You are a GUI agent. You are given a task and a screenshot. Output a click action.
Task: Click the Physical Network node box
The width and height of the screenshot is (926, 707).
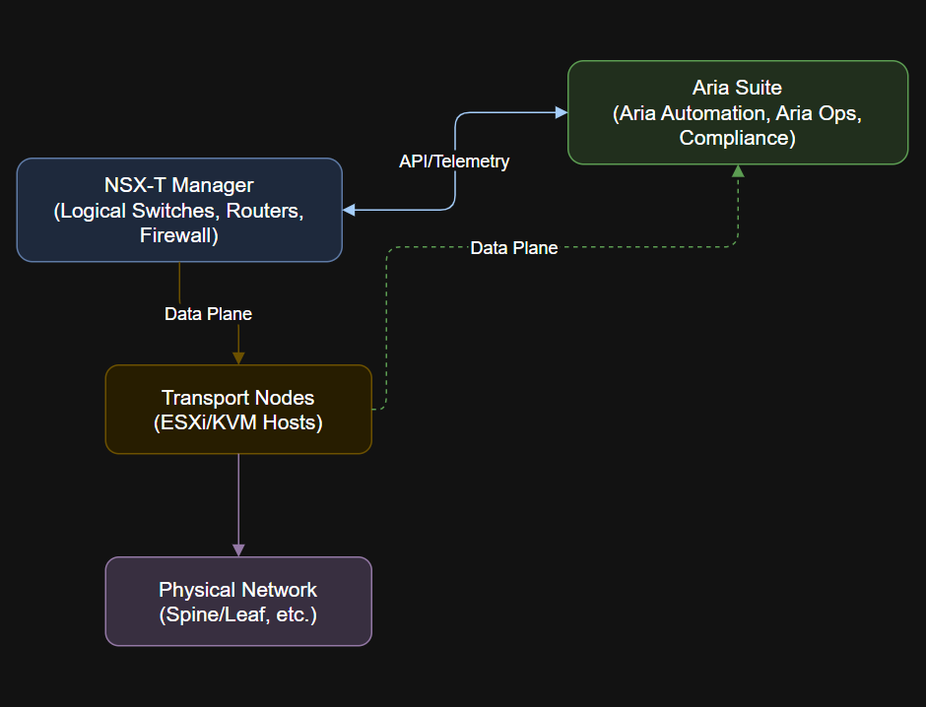(237, 601)
